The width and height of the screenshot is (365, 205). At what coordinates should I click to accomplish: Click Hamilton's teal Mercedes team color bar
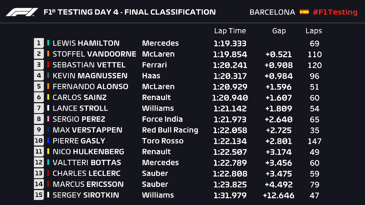48,43
